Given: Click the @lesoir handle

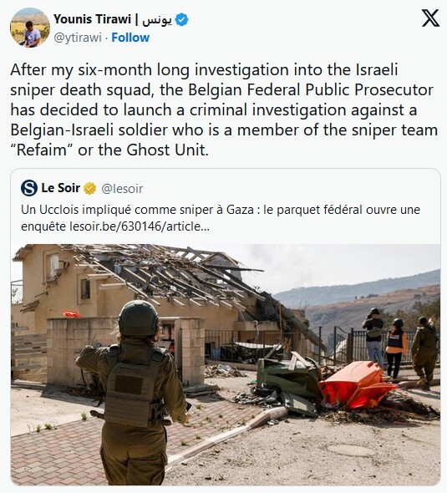Looking at the screenshot, I should [x=122, y=189].
